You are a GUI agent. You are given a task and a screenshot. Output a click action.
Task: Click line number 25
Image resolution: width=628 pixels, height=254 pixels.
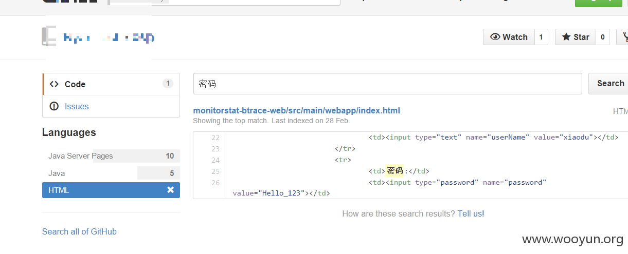pos(215,171)
